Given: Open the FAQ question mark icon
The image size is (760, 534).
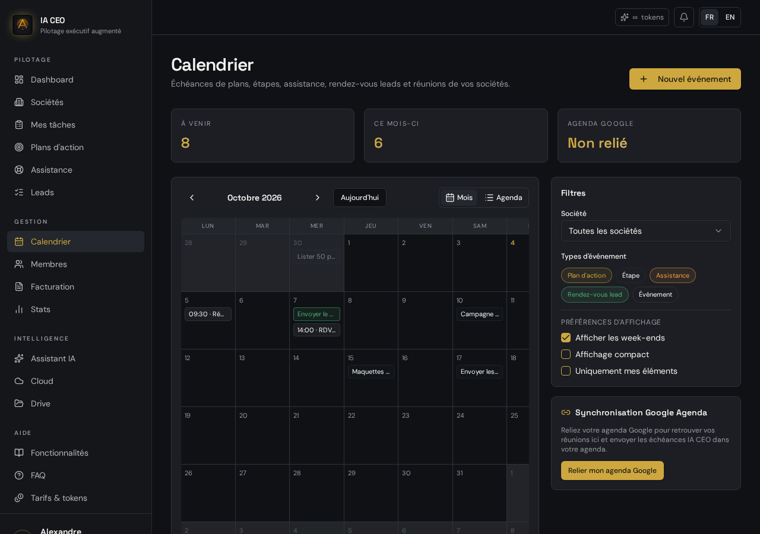Looking at the screenshot, I should tap(19, 475).
